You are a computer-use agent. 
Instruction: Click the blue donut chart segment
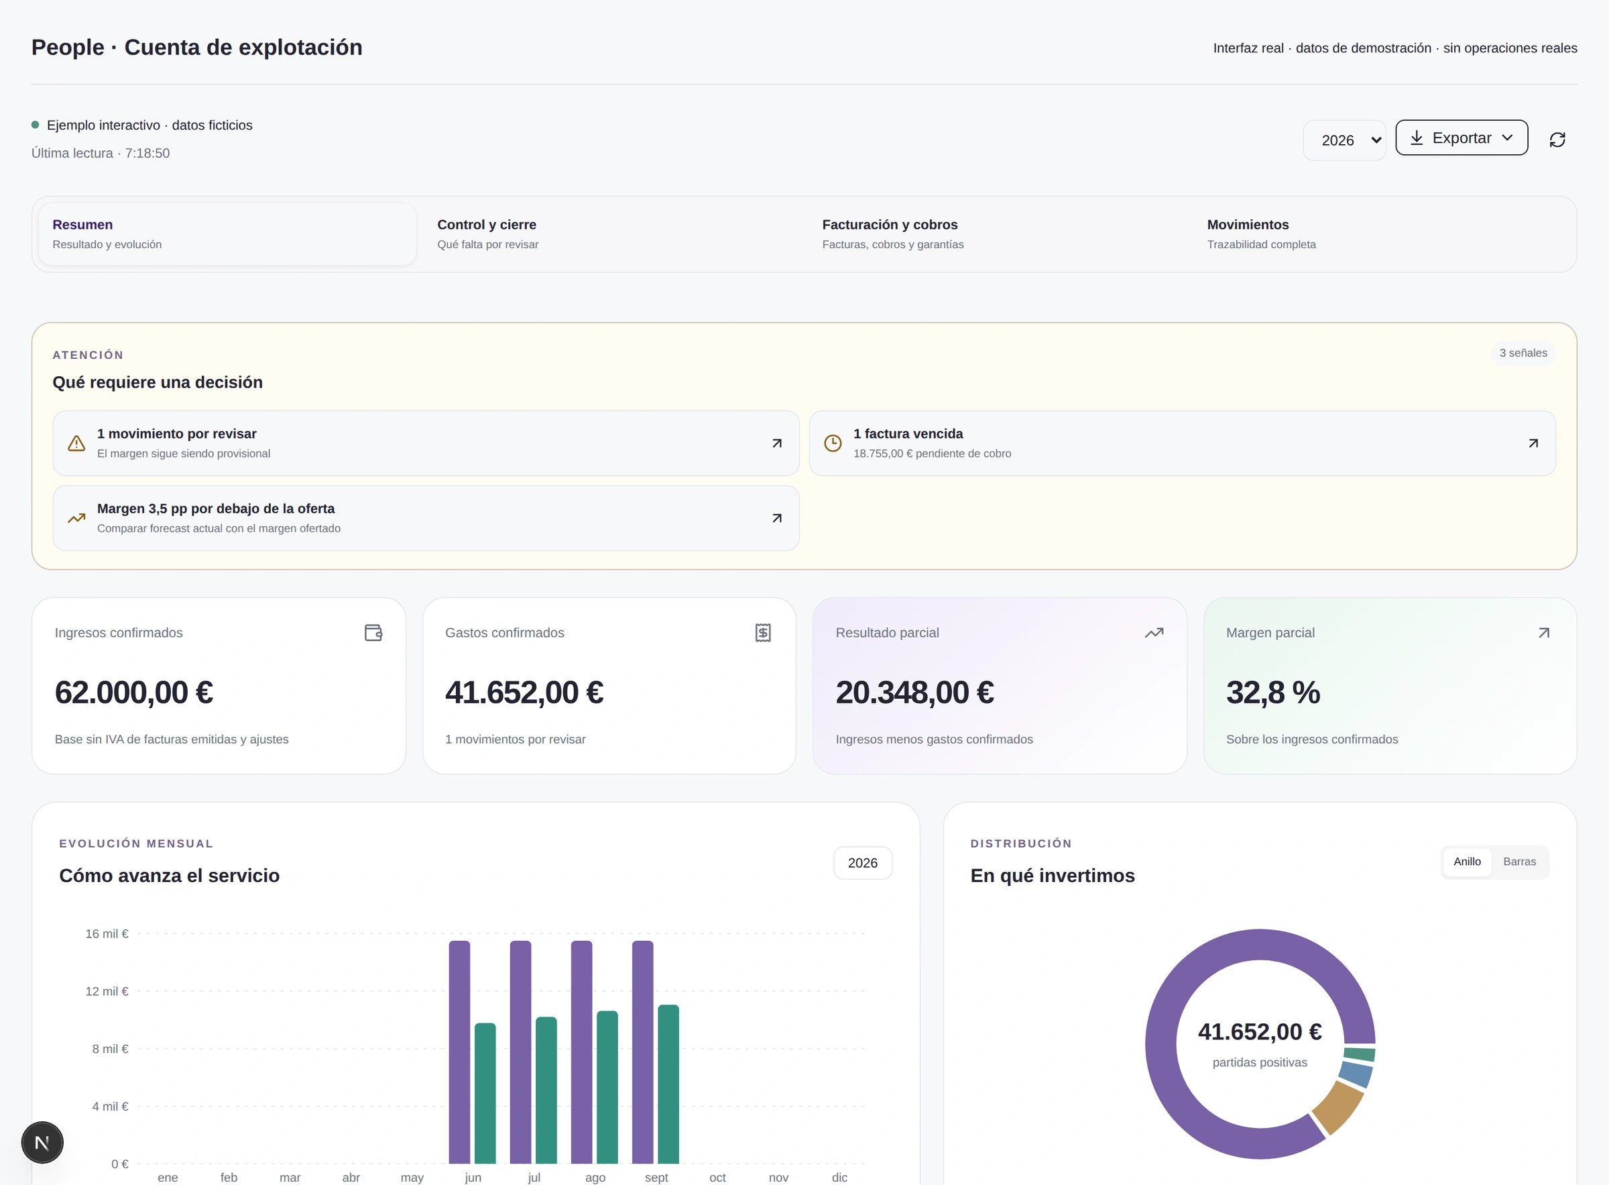[x=1357, y=1074]
